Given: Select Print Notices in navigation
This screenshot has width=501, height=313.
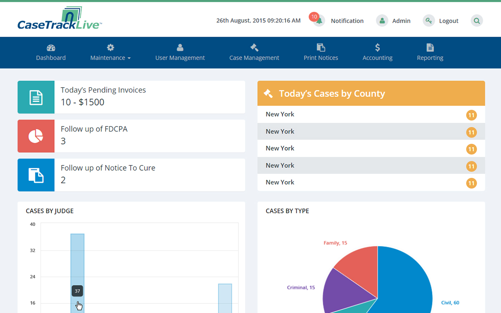Looking at the screenshot, I should (321, 53).
